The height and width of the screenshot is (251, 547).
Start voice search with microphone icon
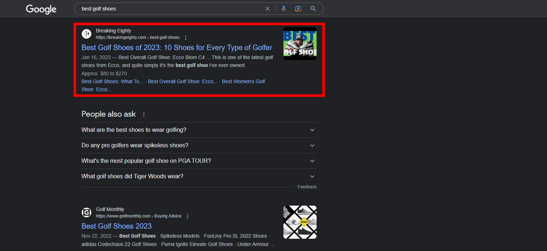click(284, 9)
